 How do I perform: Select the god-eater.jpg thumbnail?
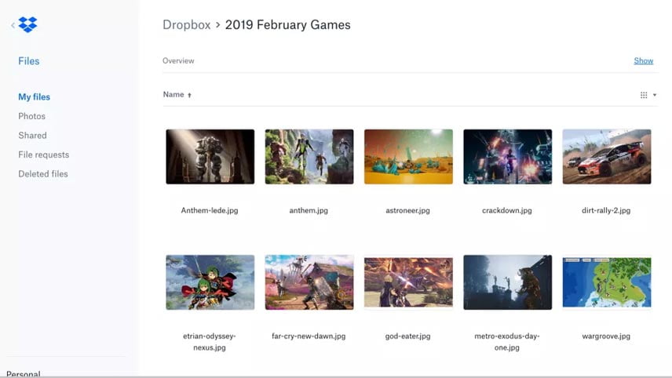[408, 282]
